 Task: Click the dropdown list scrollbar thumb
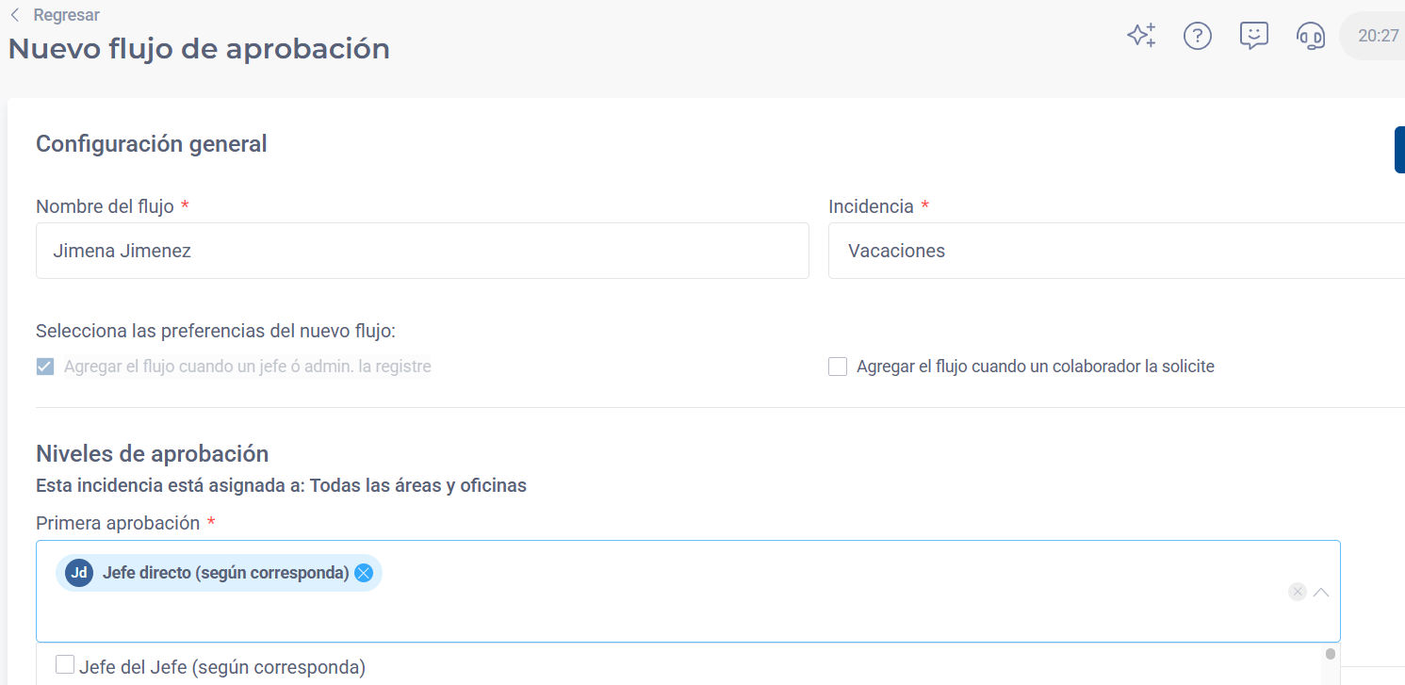1331,654
